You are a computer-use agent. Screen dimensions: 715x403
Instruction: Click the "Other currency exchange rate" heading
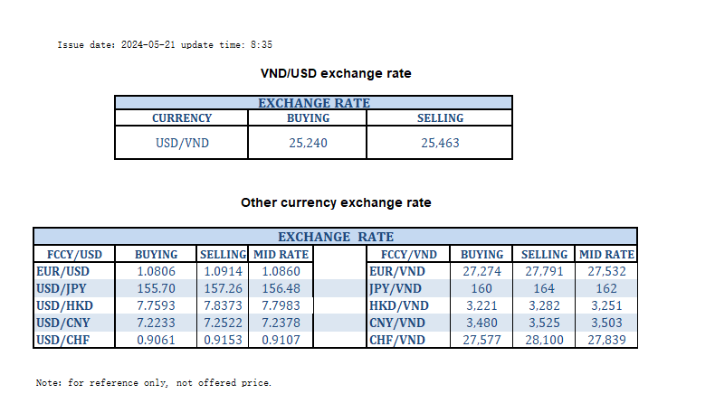point(336,203)
